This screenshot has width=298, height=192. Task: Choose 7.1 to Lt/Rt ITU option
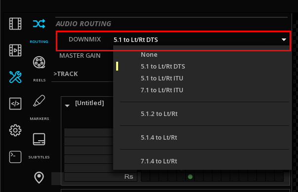coord(162,90)
